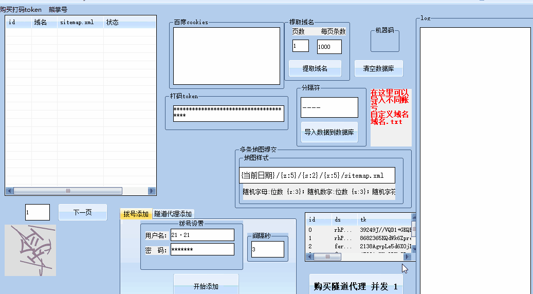The image size is (533, 294).
Task: Click the 购买隧道代理 并发 button
Action: click(x=356, y=285)
